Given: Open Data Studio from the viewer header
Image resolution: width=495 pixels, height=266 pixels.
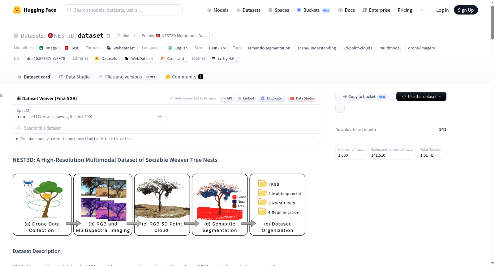Looking at the screenshot, I should (302, 98).
